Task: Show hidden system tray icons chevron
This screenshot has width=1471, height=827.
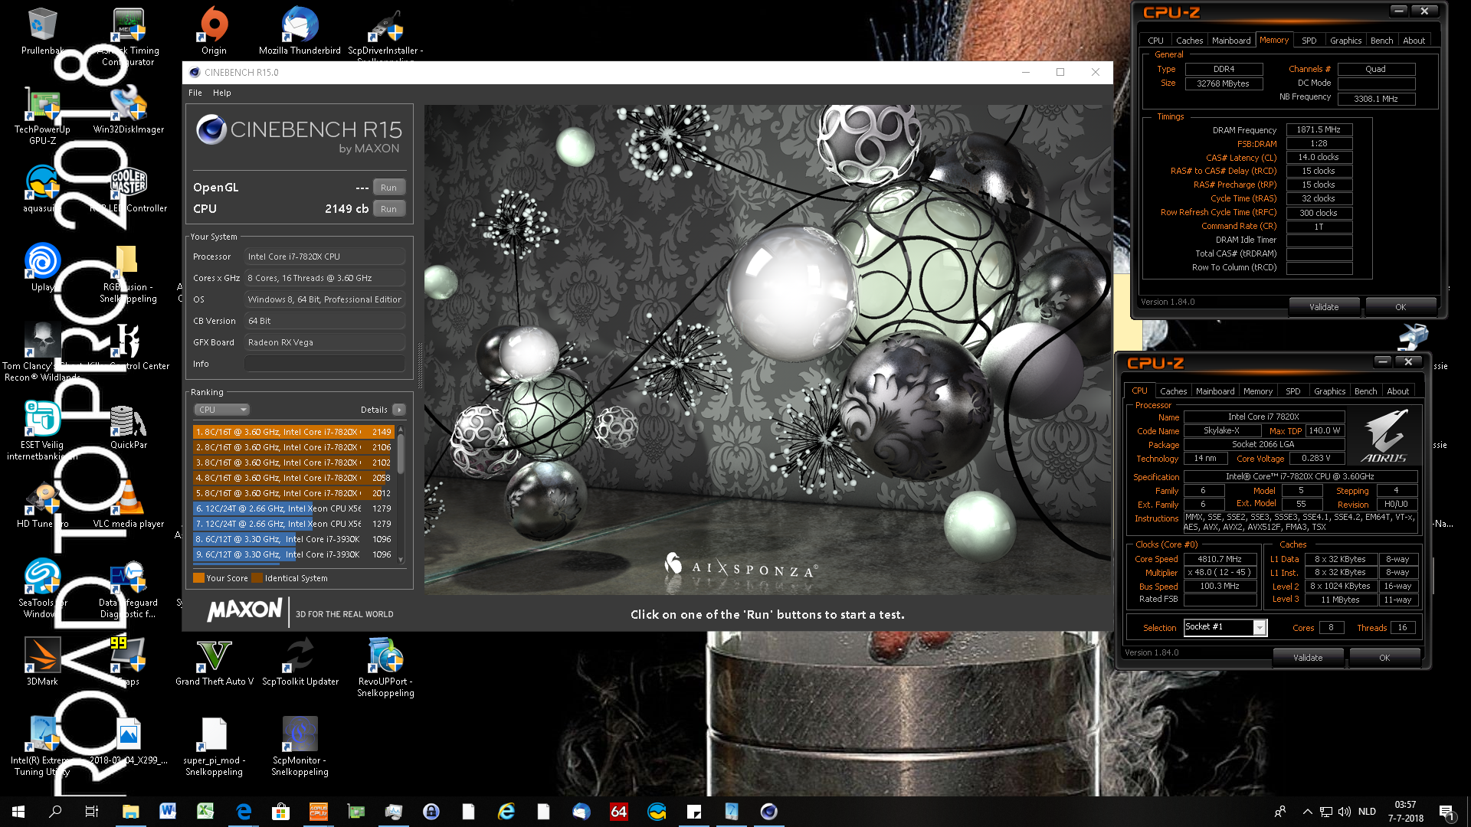Action: [1307, 812]
